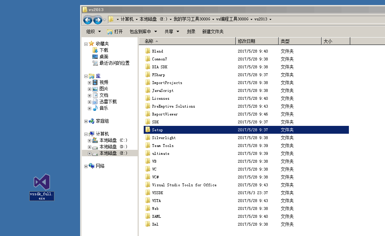Select the VSTA folder name
The image size is (385, 236).
coord(157,200)
